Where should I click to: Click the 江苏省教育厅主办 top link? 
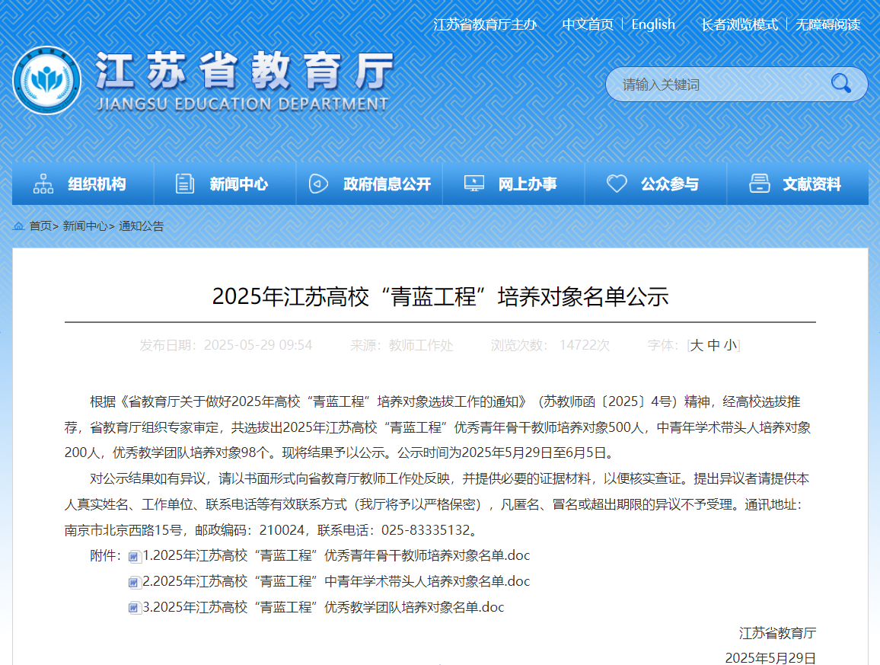[x=485, y=24]
